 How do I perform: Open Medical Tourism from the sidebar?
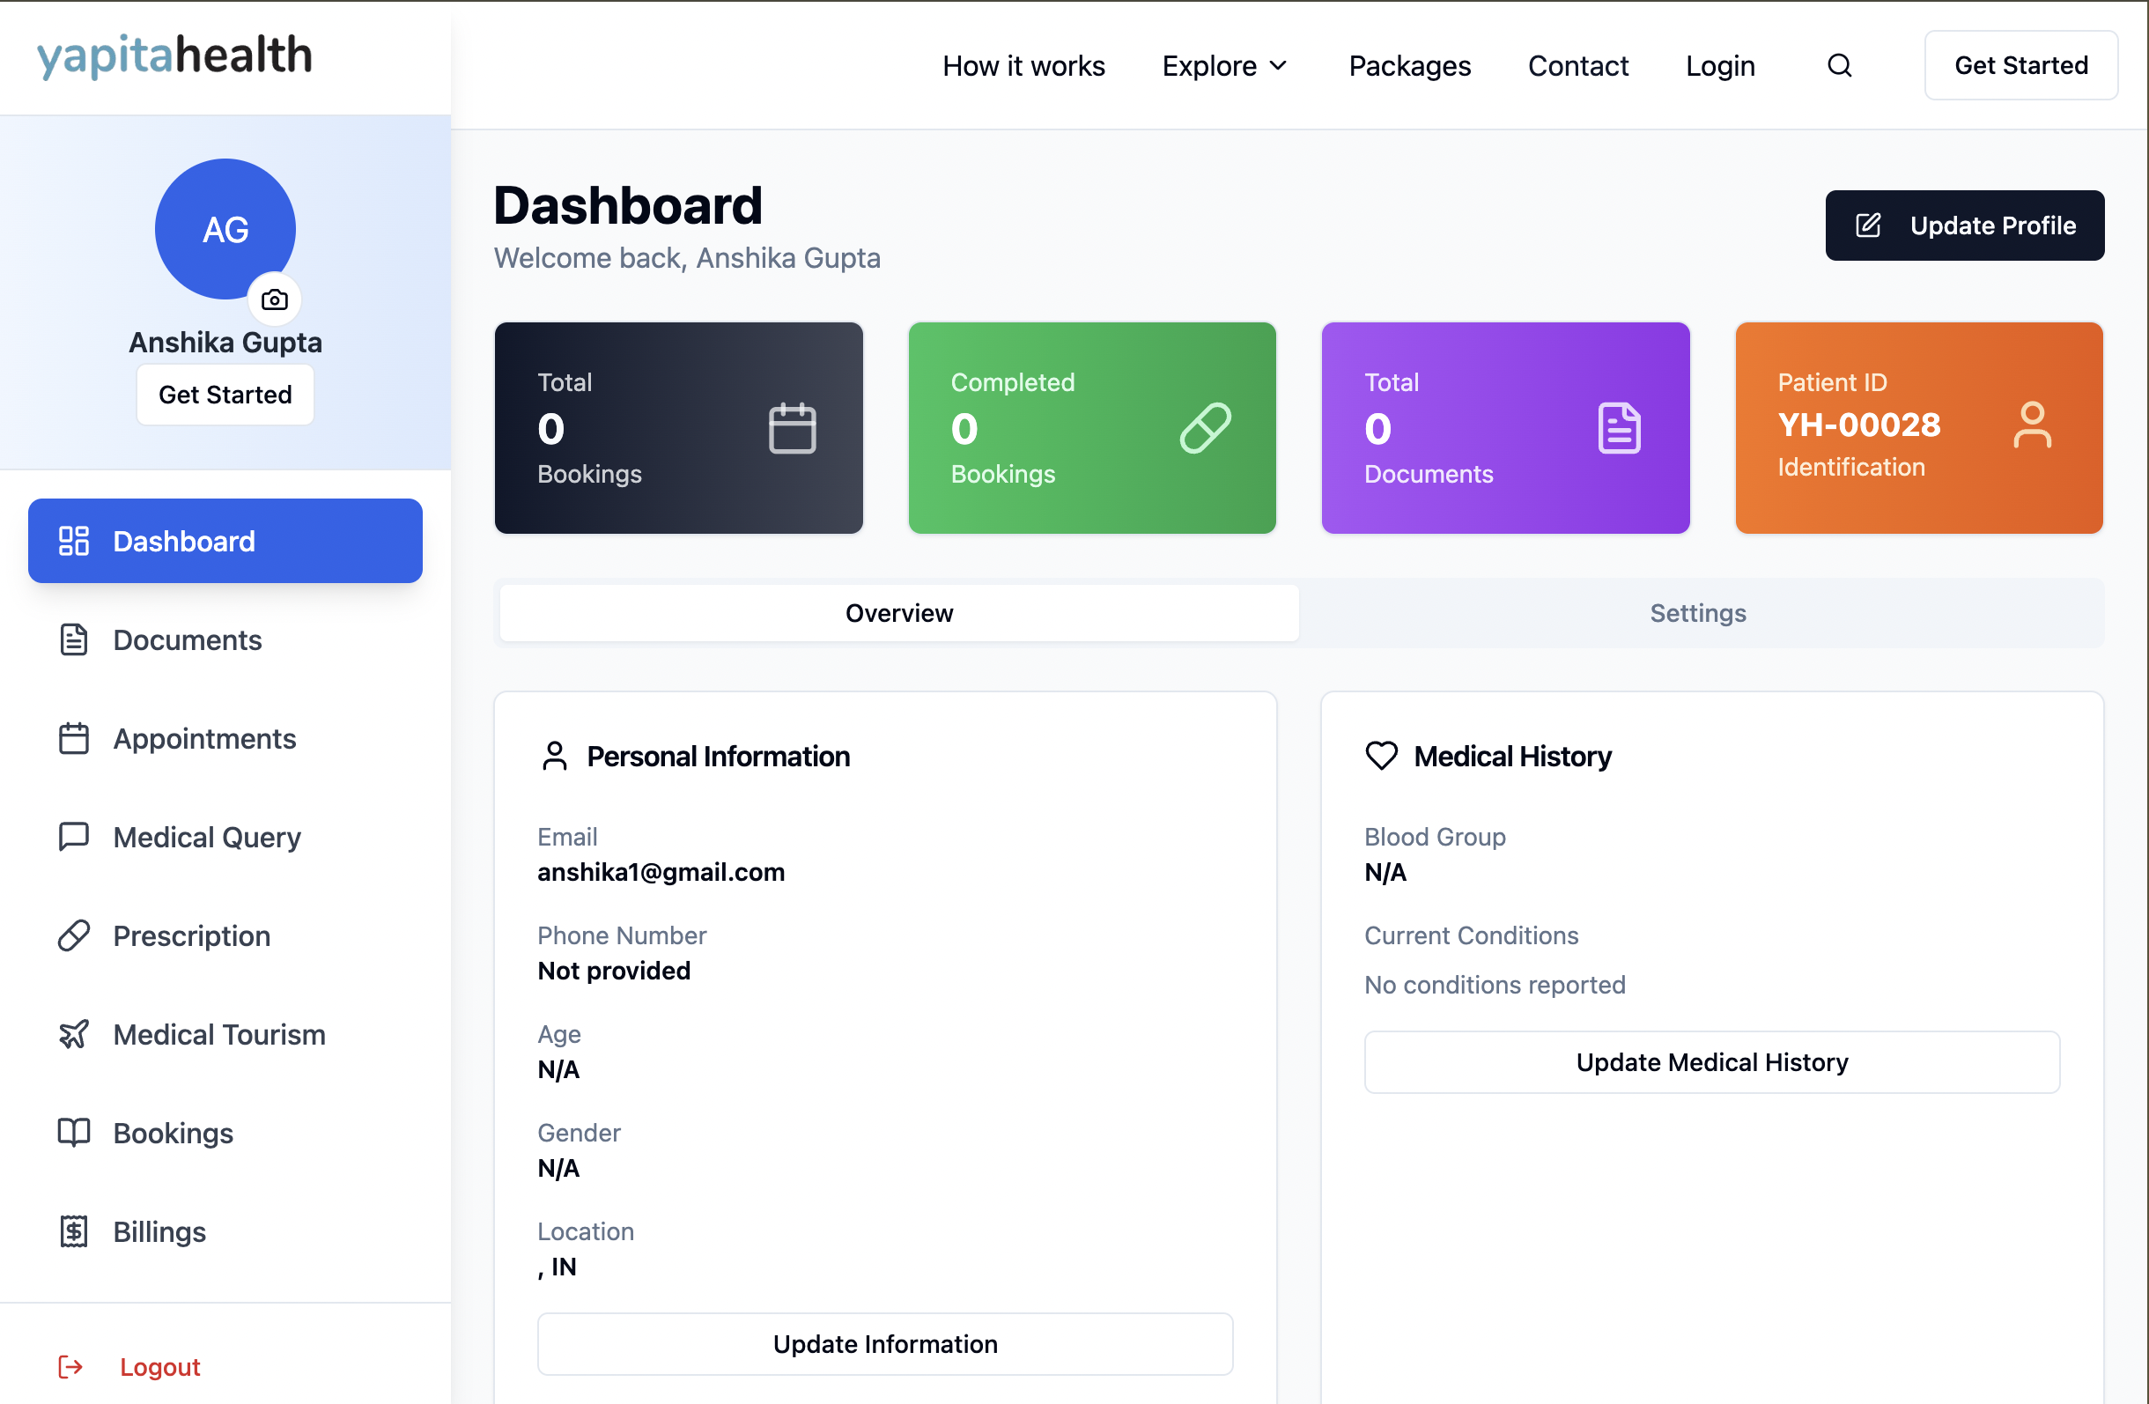[225, 1034]
